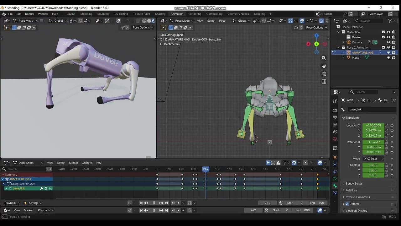The height and width of the screenshot is (226, 401).
Task: Open the Scene properties tab
Action: tap(335, 132)
